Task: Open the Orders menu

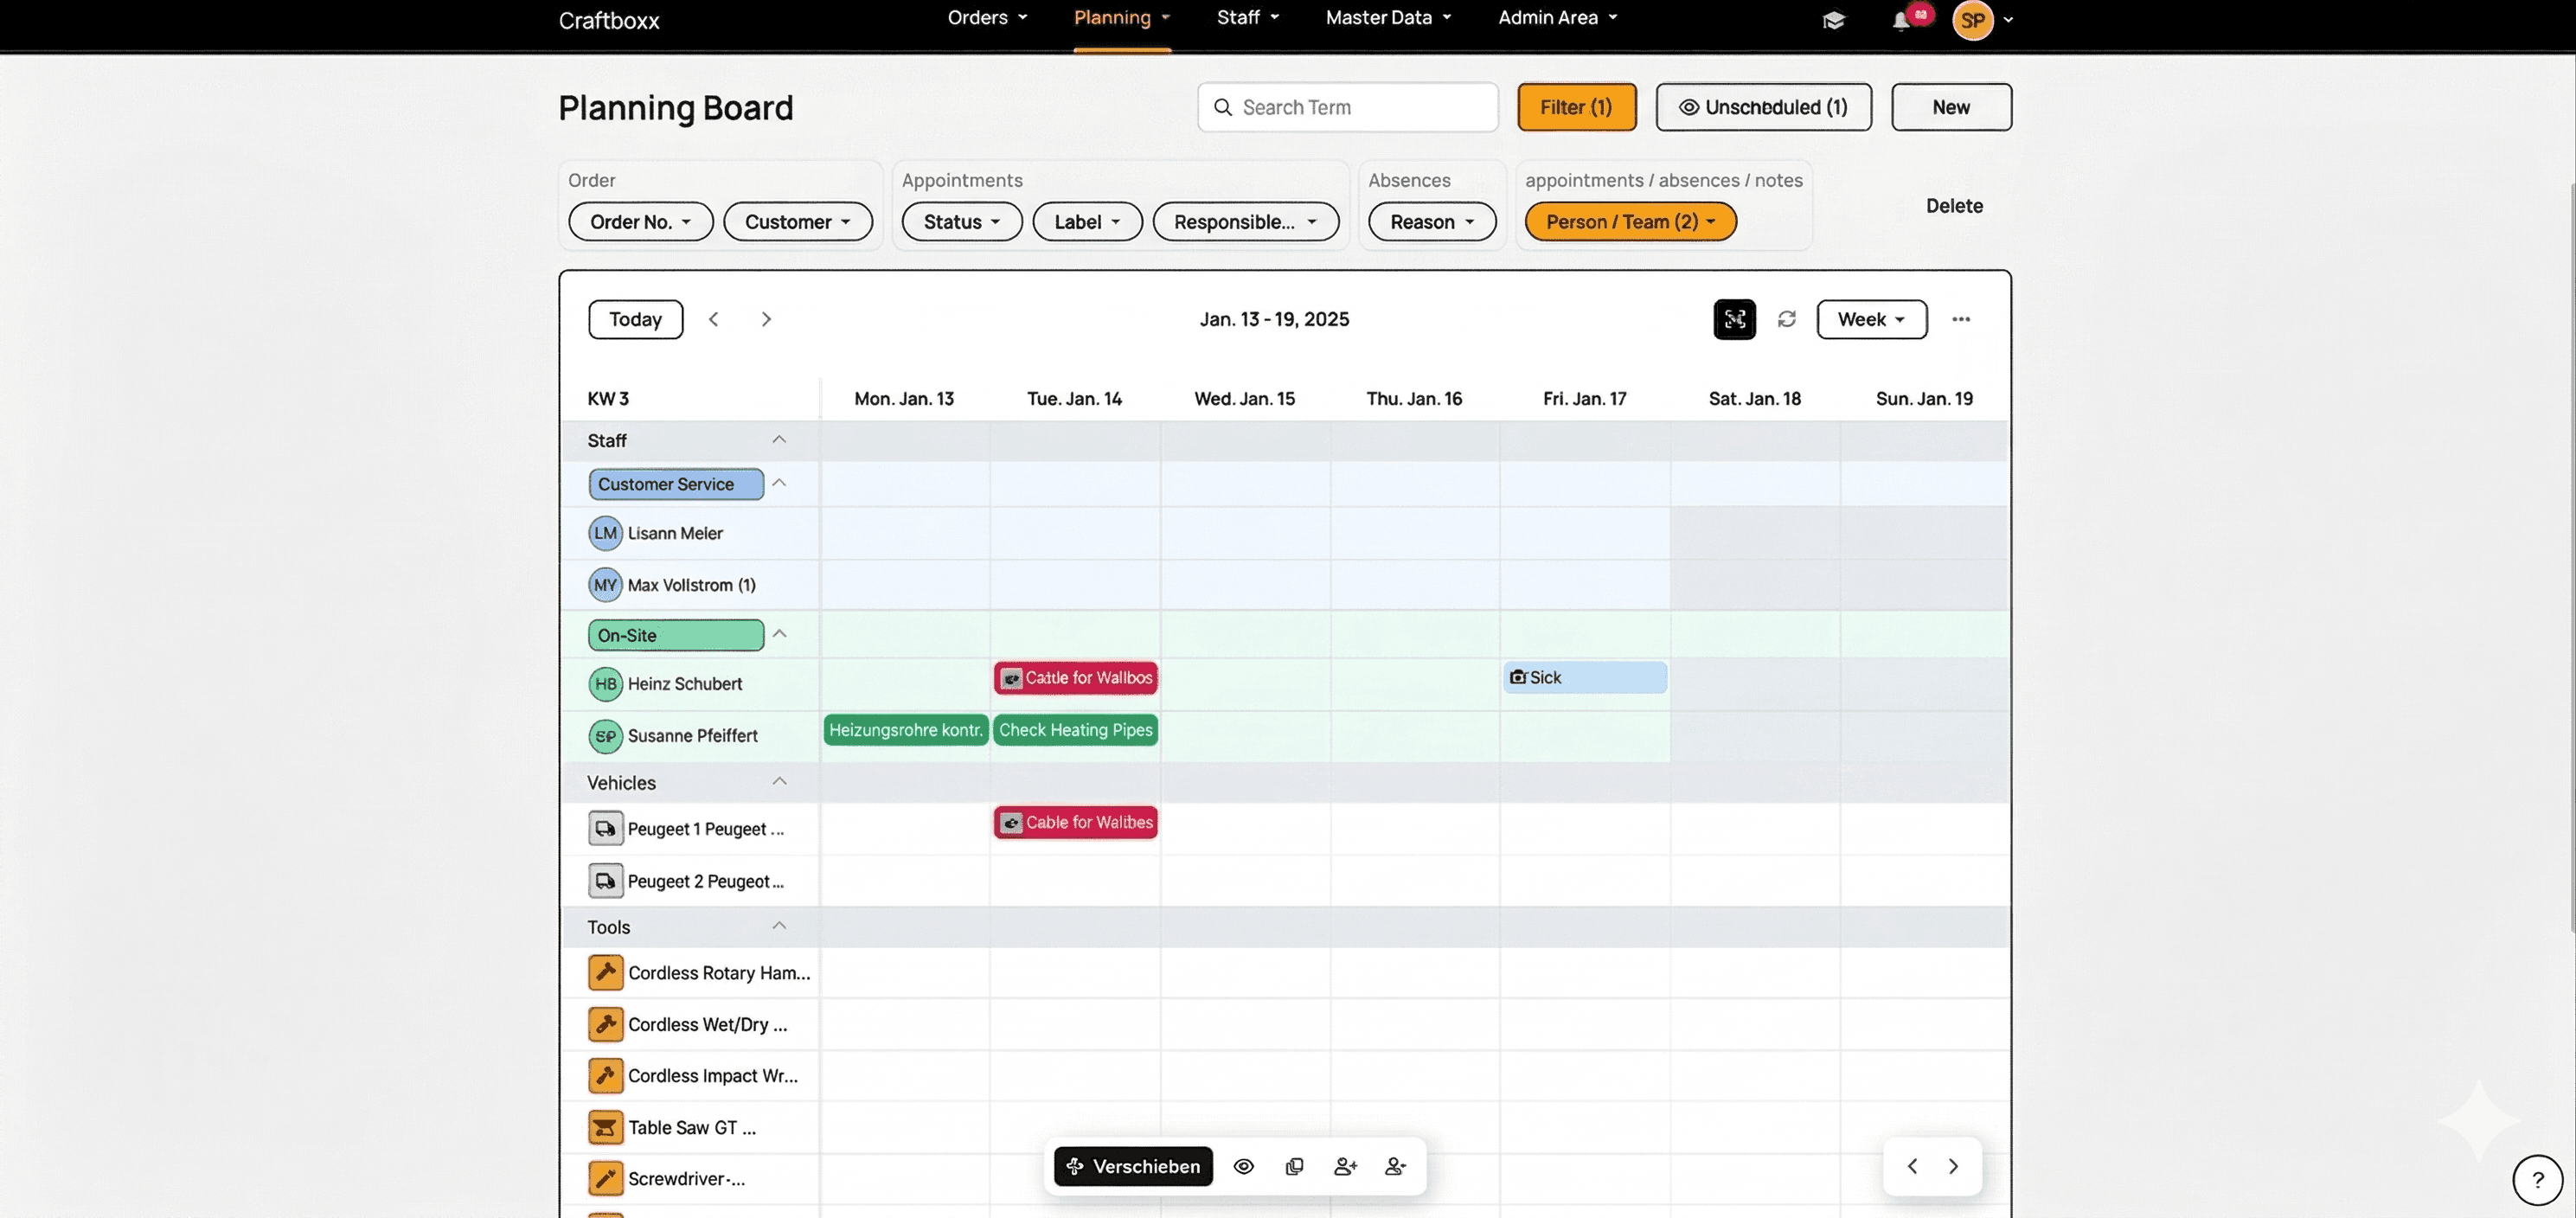Action: 986,18
